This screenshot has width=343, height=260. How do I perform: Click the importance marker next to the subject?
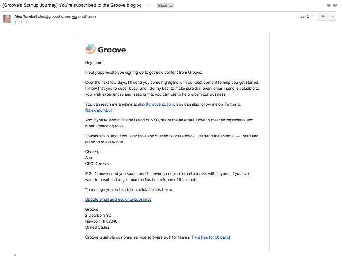(149, 6)
